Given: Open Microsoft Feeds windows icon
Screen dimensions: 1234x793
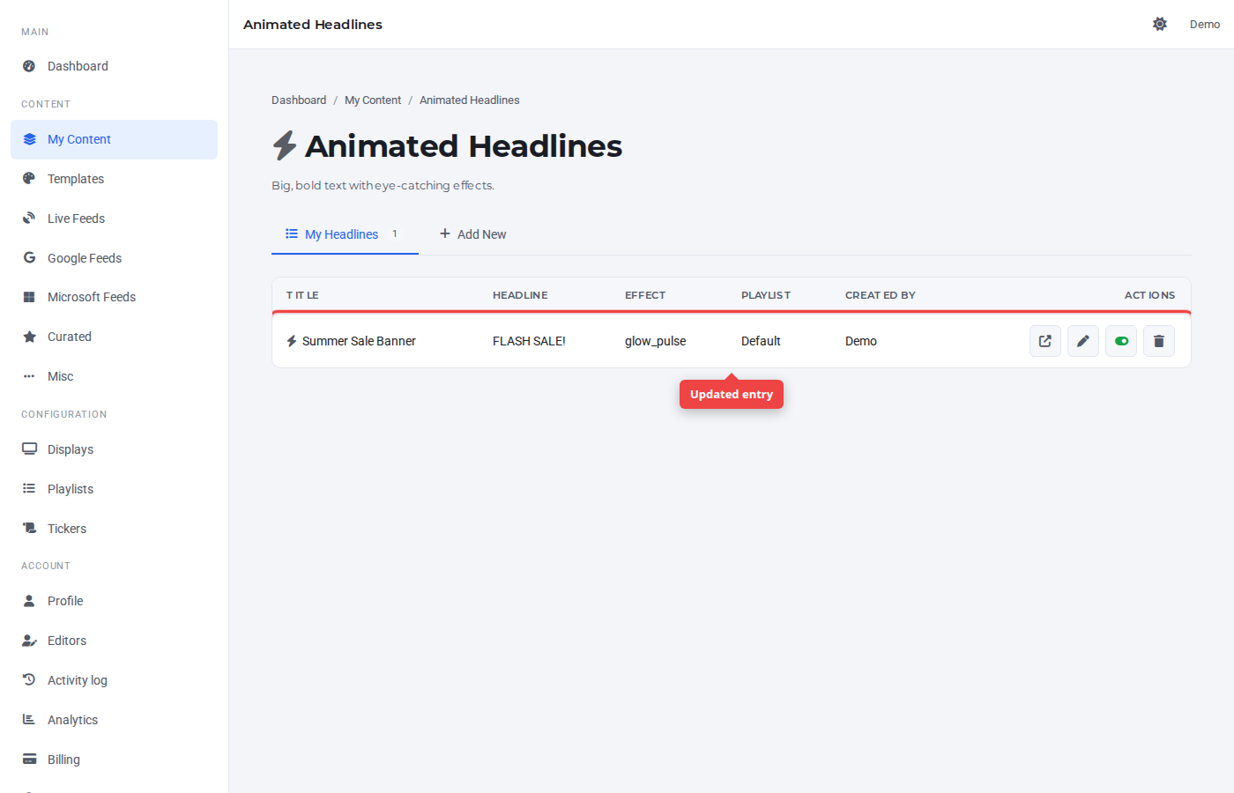Looking at the screenshot, I should (x=29, y=297).
